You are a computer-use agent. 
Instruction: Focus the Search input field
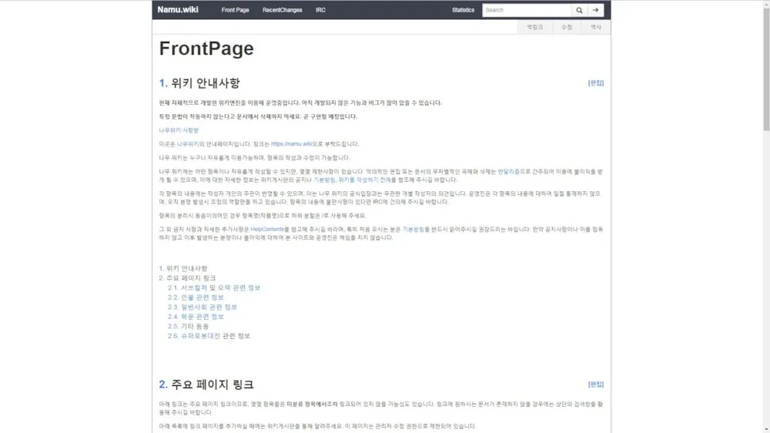pyautogui.click(x=527, y=10)
